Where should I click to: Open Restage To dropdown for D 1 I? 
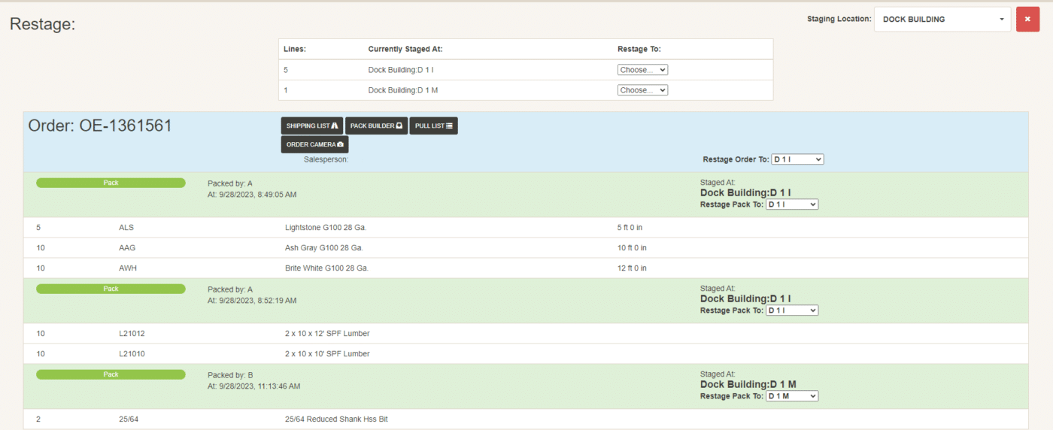[x=642, y=70]
